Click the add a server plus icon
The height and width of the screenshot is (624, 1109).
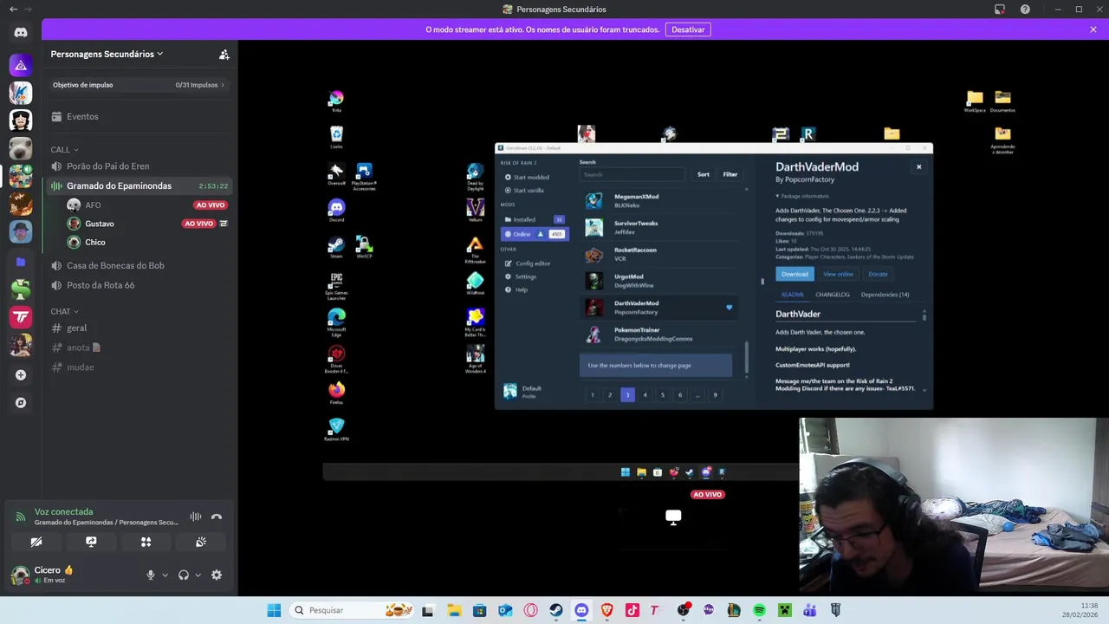point(21,375)
